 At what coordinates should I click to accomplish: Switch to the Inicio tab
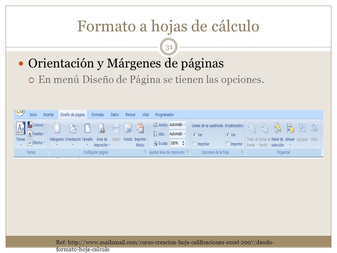(33, 115)
